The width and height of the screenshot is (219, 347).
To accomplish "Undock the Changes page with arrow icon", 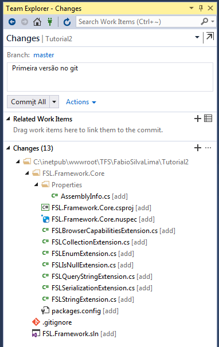I will coord(210,37).
